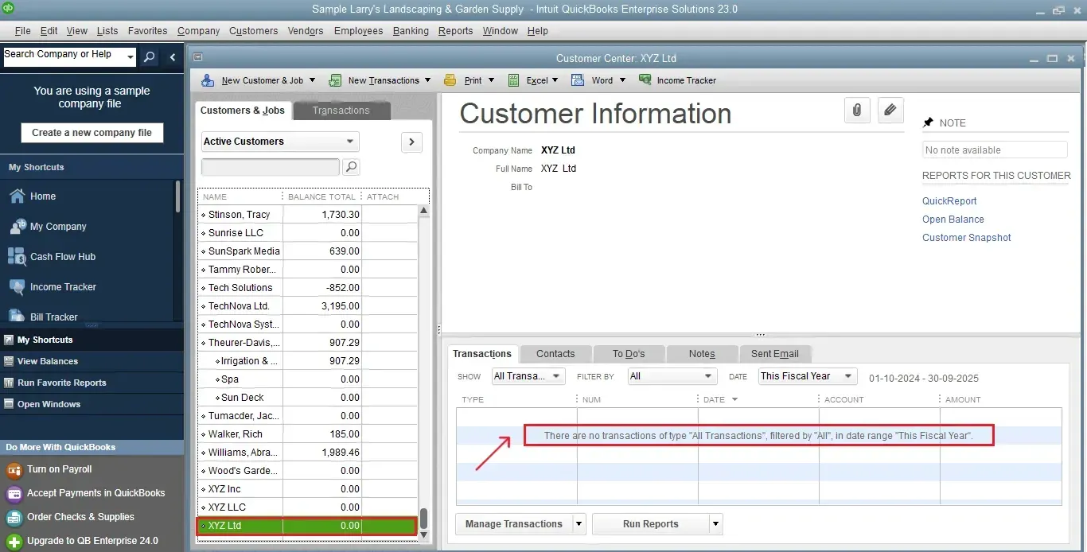Open the Show transactions type dropdown
Viewport: 1087px width, 552px height.
528,376
